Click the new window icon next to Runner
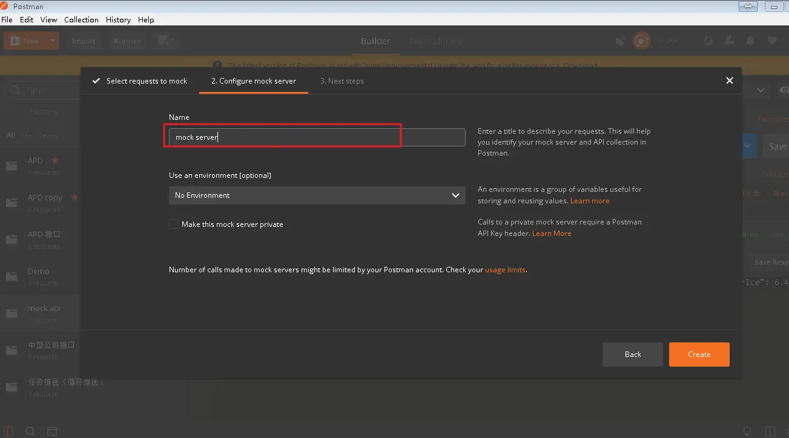This screenshot has height=438, width=789. point(165,41)
